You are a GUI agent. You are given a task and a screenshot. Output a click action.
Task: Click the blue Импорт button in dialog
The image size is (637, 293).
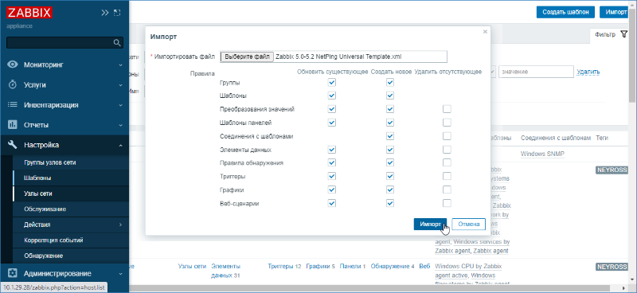pyautogui.click(x=430, y=224)
